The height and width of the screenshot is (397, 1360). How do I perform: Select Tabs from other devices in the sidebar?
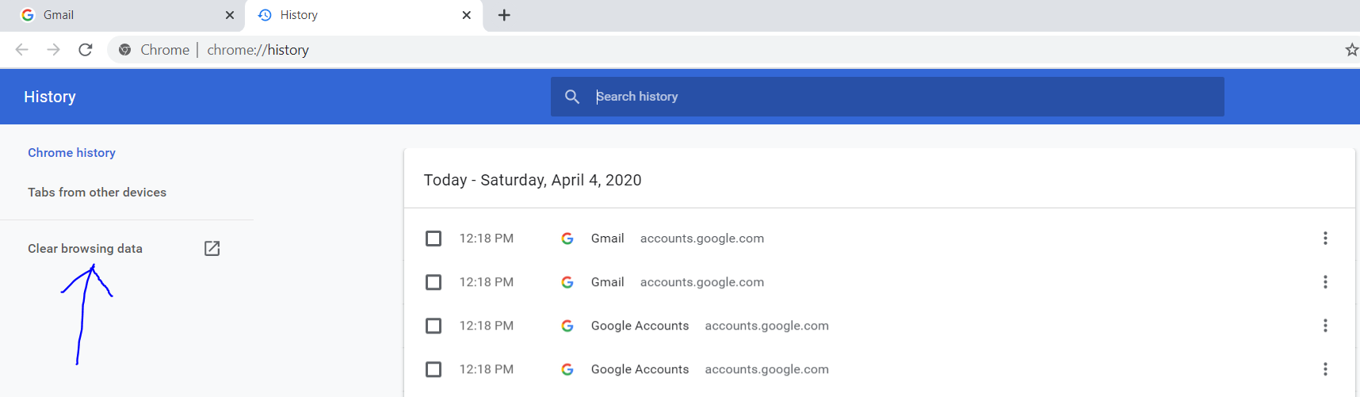click(97, 193)
